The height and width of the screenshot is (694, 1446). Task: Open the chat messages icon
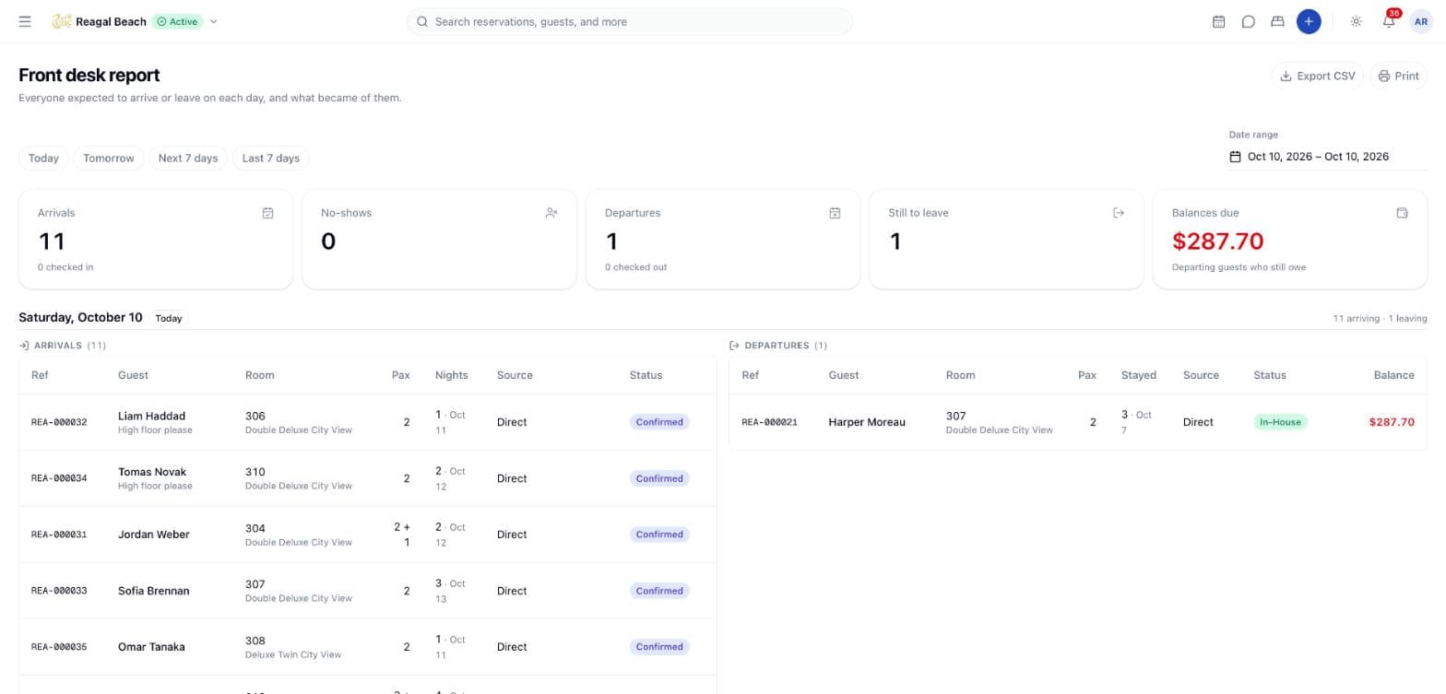pyautogui.click(x=1248, y=21)
